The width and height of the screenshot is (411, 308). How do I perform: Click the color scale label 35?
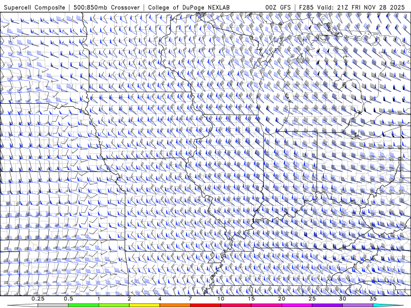373,299
